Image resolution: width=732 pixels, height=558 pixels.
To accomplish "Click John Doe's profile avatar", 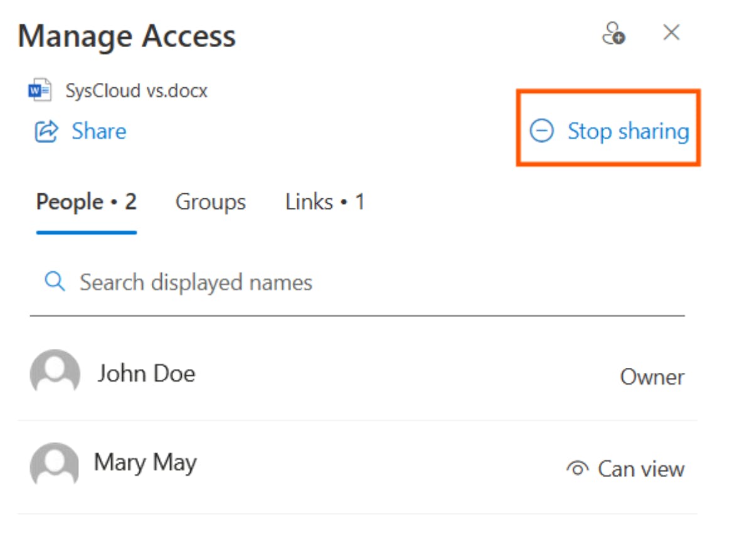I will [x=55, y=373].
